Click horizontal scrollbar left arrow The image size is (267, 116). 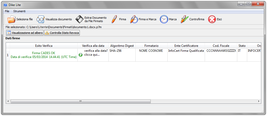coord(8,101)
